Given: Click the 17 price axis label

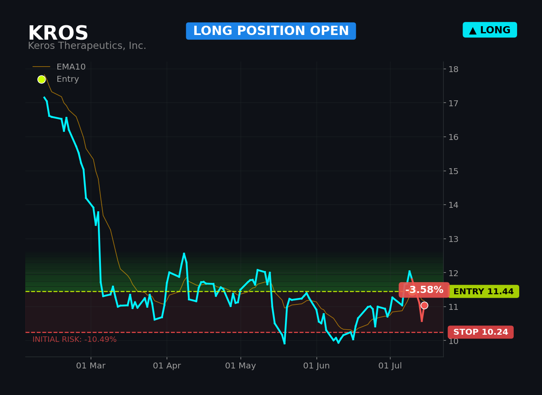Looking at the screenshot, I should [453, 103].
